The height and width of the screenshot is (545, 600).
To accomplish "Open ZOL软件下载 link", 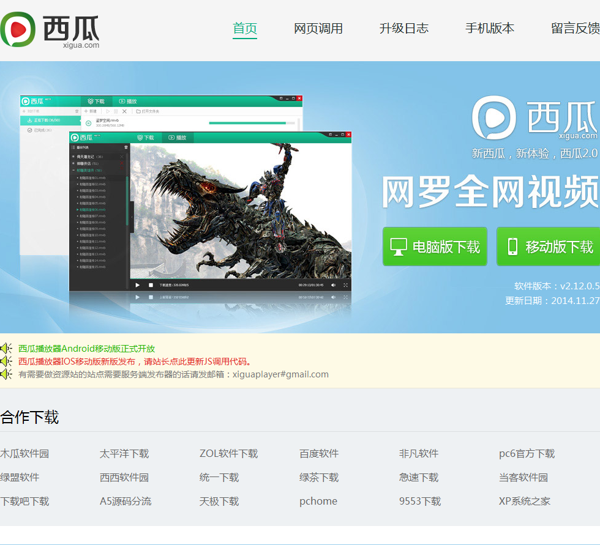I will 228,454.
